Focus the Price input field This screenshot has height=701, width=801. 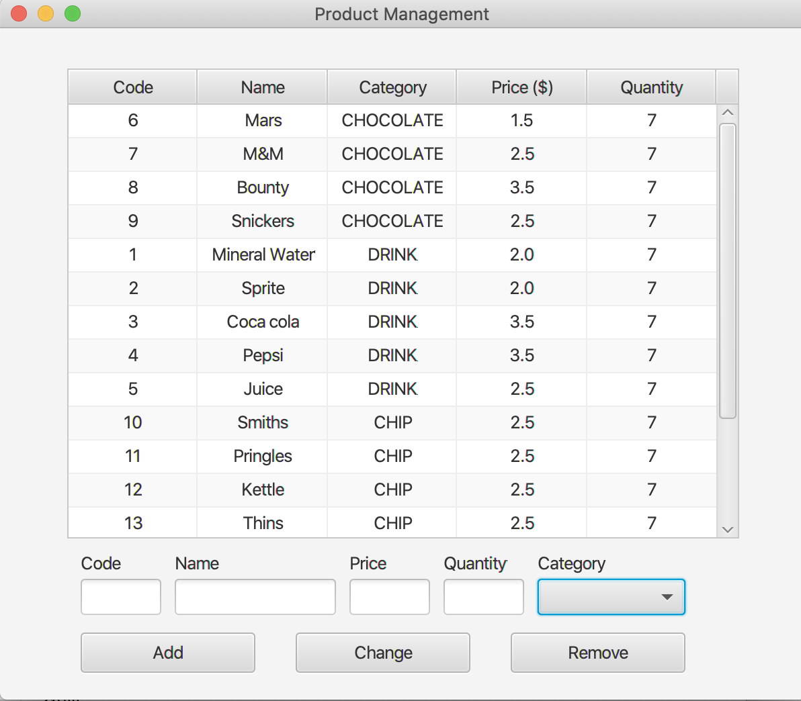[x=390, y=597]
